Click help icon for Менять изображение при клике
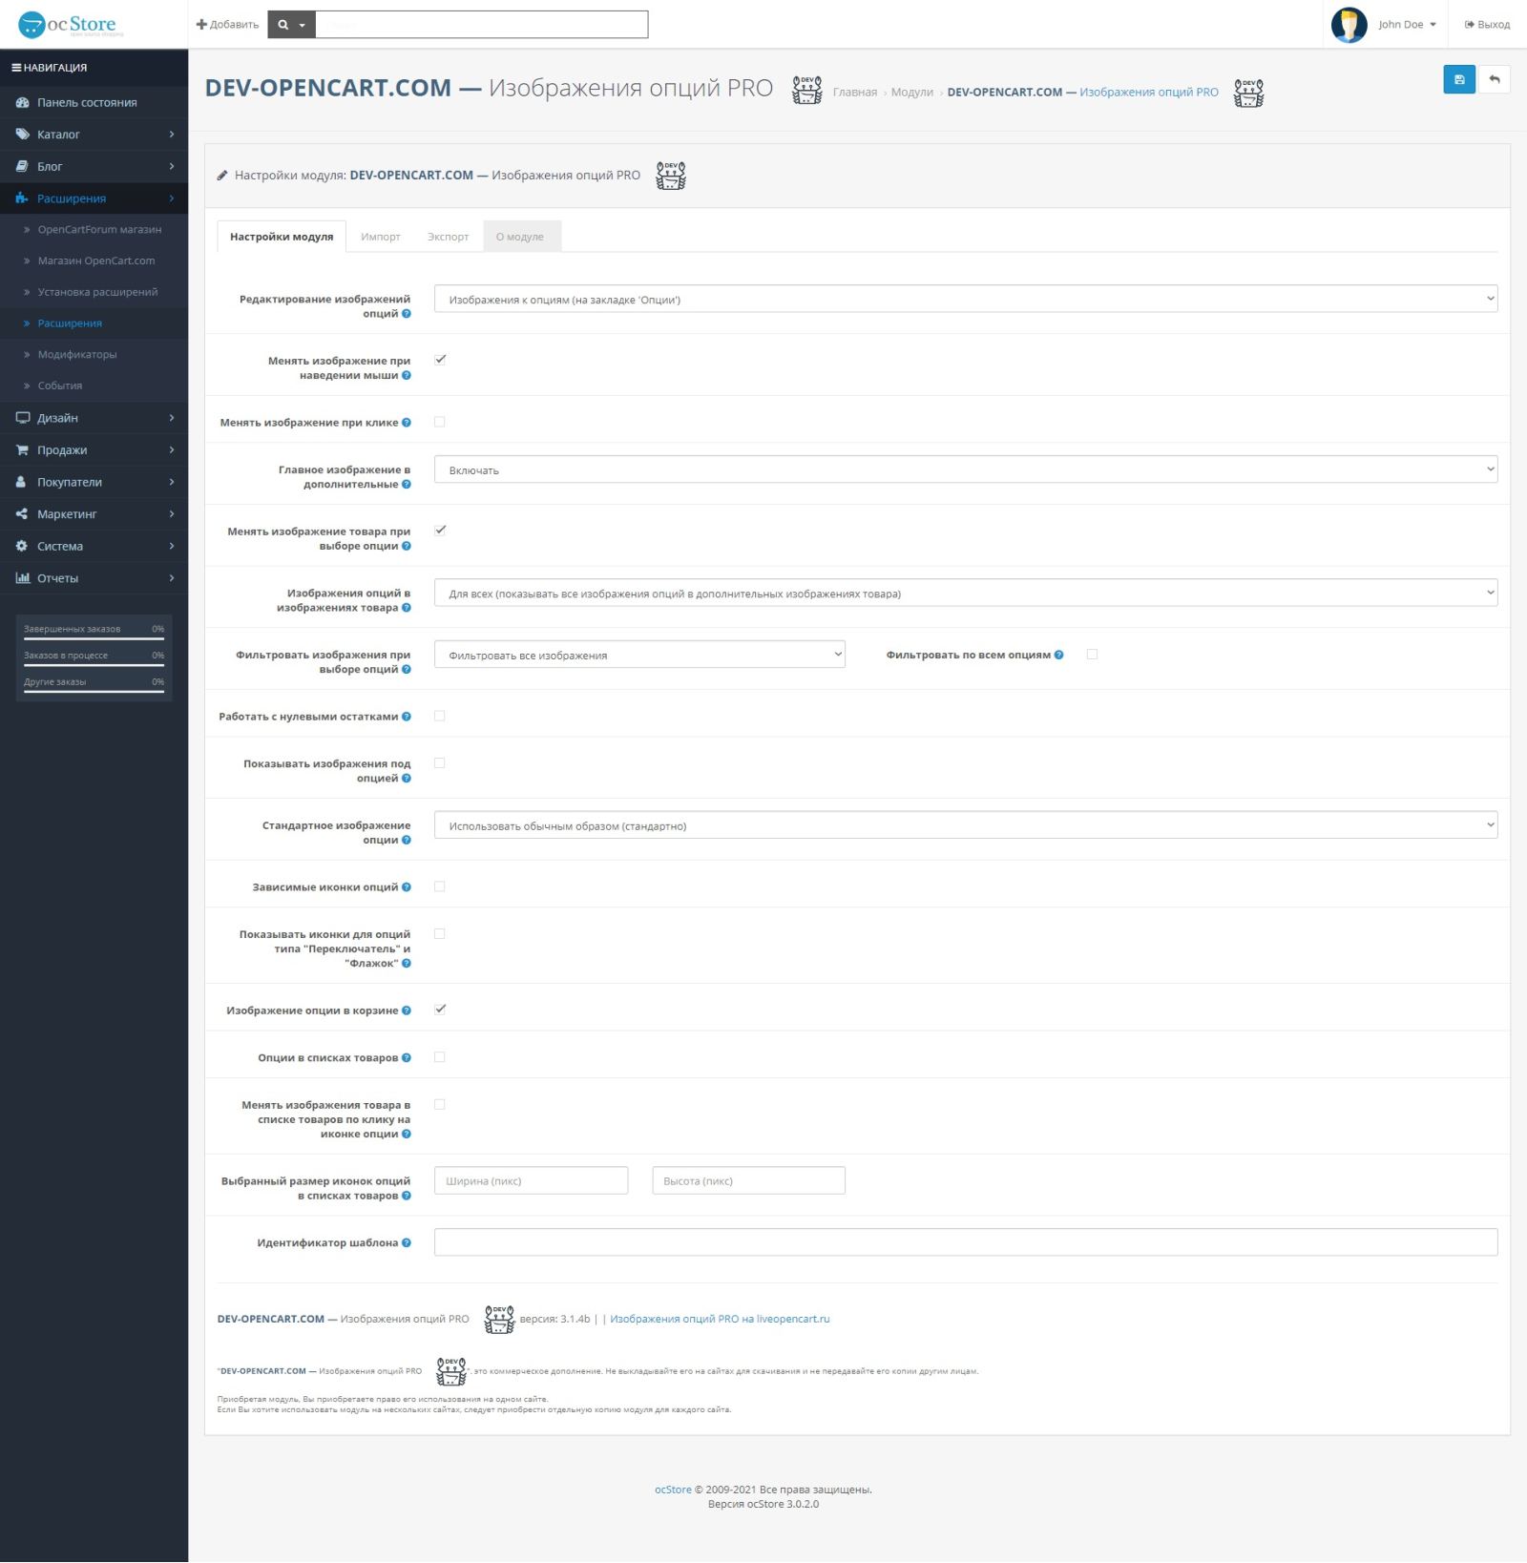This screenshot has height=1563, width=1527. pyautogui.click(x=407, y=423)
